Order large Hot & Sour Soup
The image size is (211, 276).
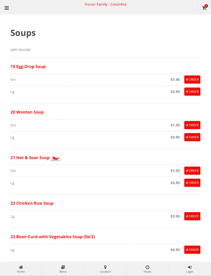192,183
